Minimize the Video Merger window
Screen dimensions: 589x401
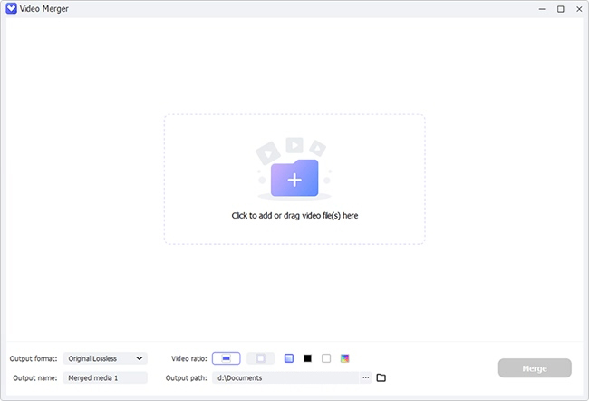[x=542, y=9]
